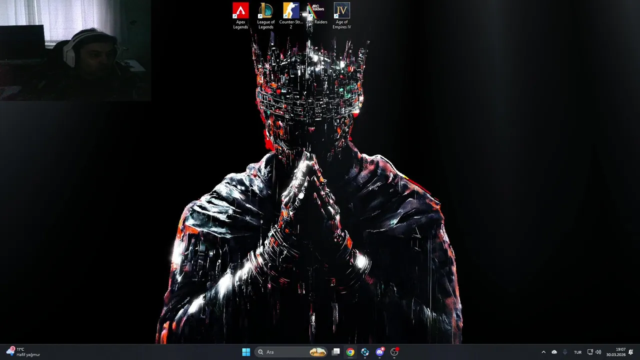Select the Age of Empires IV icon

pos(342,16)
